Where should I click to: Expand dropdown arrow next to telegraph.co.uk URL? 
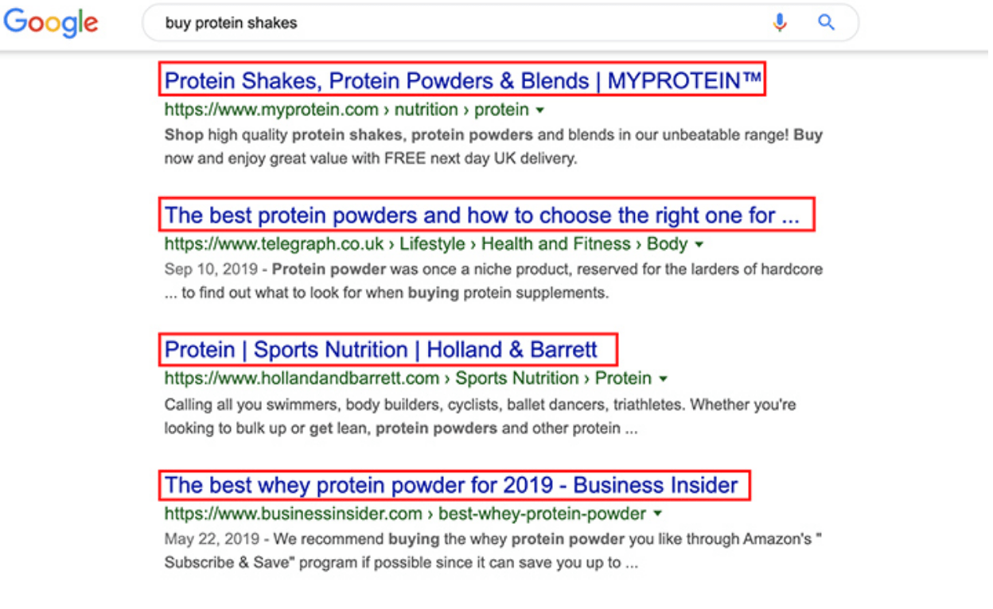(699, 245)
